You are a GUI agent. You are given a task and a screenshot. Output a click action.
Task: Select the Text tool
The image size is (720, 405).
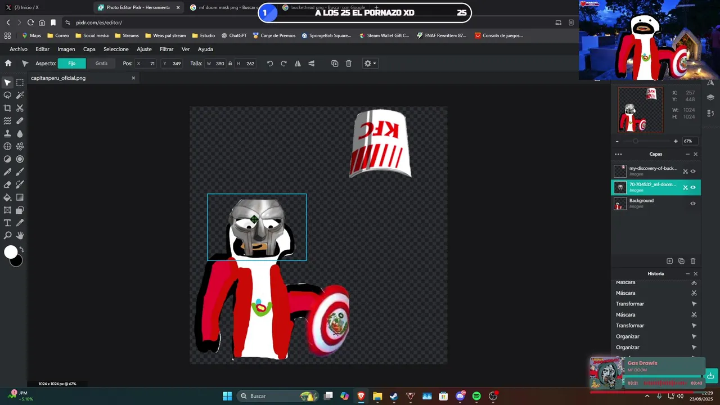click(7, 223)
